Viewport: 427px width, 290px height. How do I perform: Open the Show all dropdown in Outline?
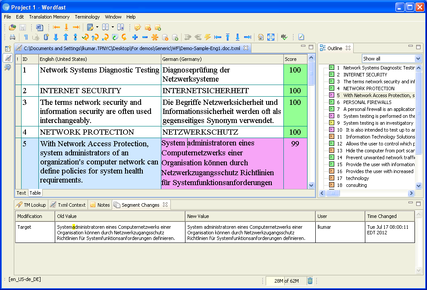(x=418, y=59)
